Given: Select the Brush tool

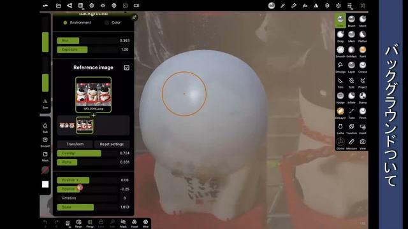Looking at the screenshot, I should coord(351,20).
